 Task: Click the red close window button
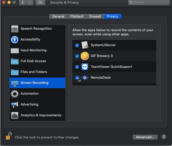pos(4,2)
